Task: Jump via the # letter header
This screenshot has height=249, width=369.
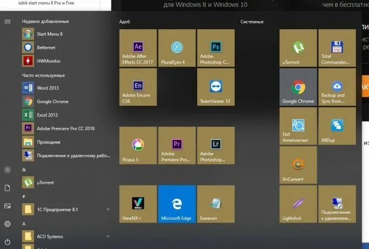Action: coord(24,197)
